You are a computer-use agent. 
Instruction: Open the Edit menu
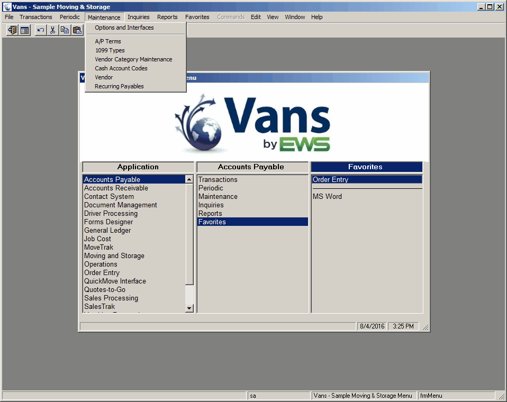(256, 17)
